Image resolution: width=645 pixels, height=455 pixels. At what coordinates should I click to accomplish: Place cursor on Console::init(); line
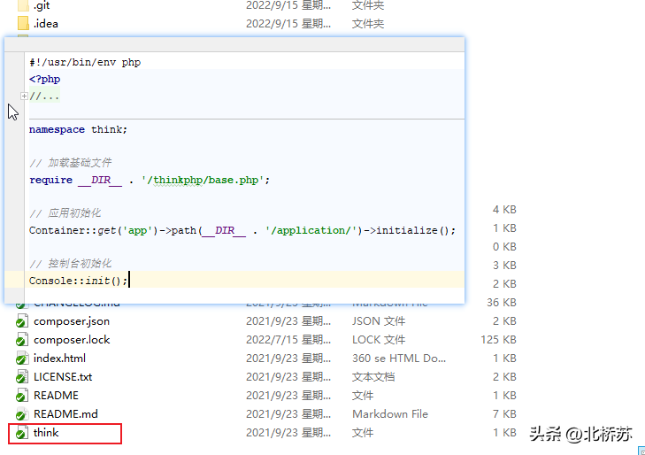click(78, 281)
